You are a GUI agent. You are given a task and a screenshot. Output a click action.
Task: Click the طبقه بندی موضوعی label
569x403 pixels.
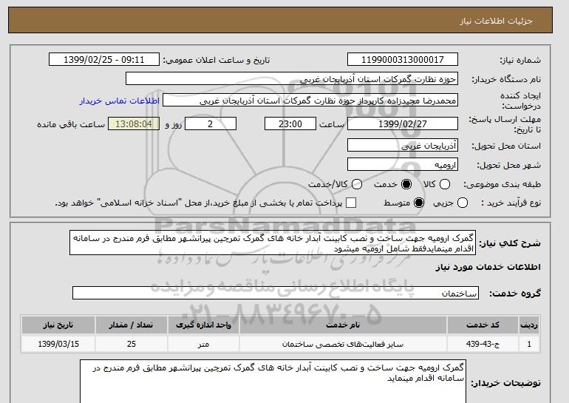(502, 184)
